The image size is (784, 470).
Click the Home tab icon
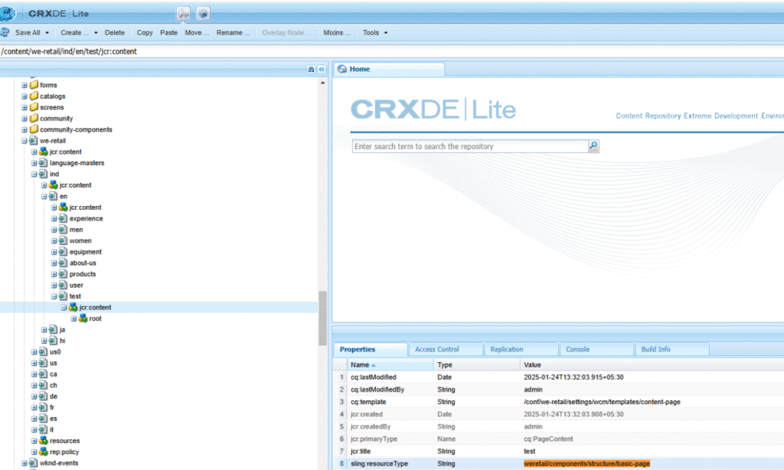(342, 69)
